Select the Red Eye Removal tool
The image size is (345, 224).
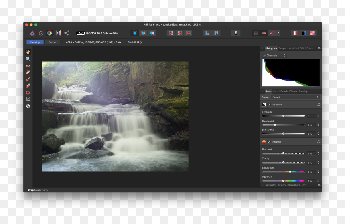(28, 65)
